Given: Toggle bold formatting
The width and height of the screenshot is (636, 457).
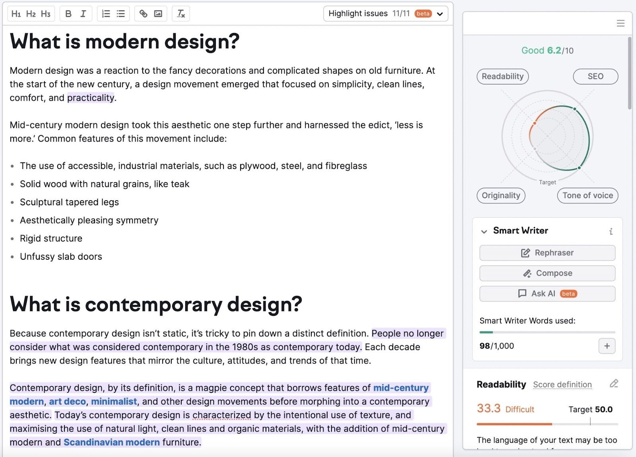Looking at the screenshot, I should coord(68,14).
